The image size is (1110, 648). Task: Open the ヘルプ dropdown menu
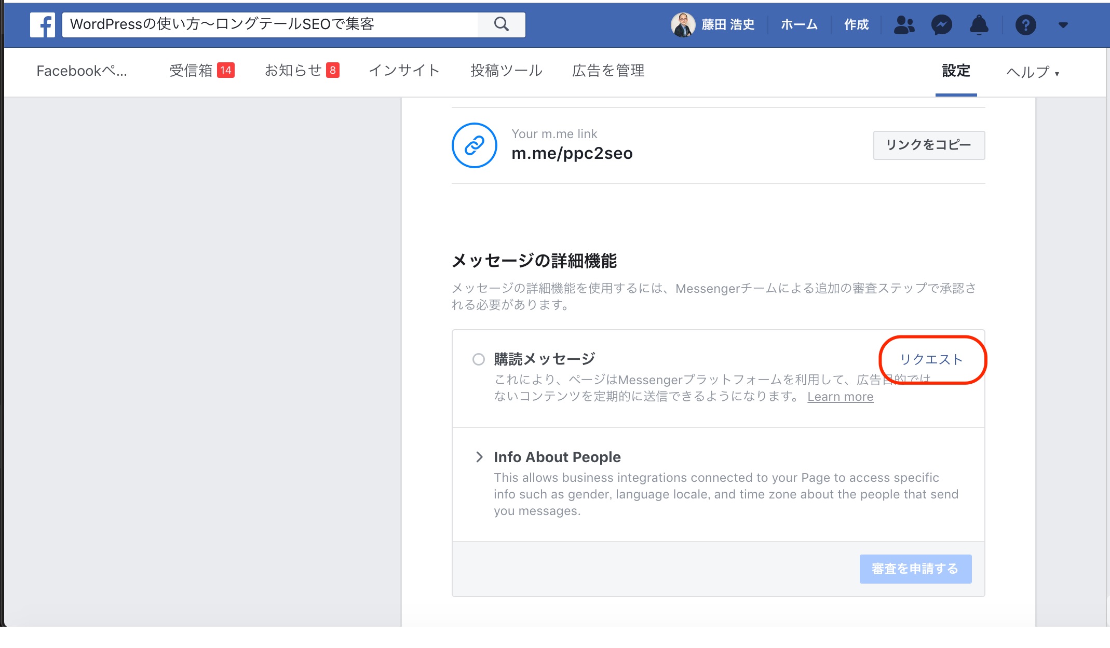[1032, 72]
